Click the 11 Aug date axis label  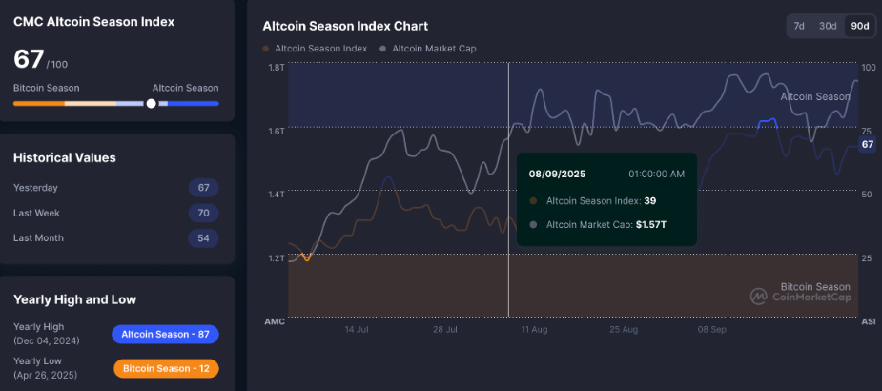533,329
